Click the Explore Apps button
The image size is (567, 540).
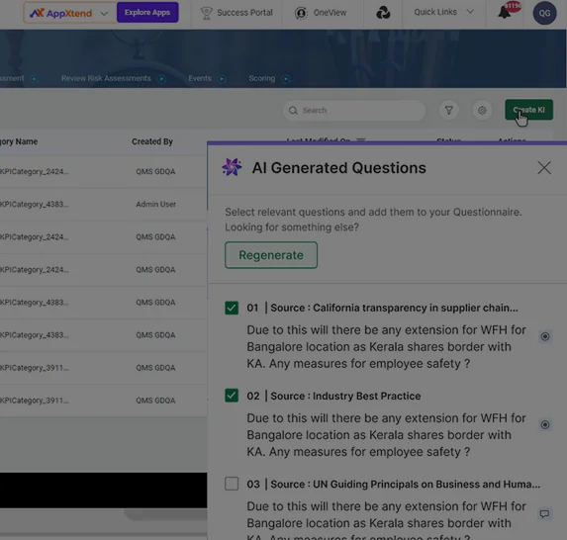[147, 12]
